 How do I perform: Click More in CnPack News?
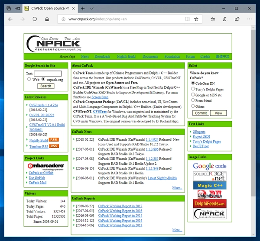177,187
